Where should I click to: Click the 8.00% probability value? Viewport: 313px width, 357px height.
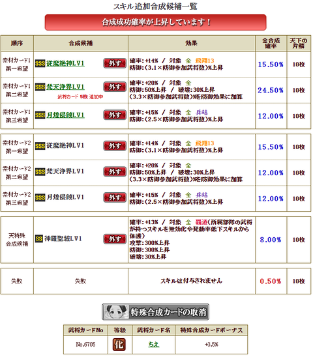(x=271, y=240)
